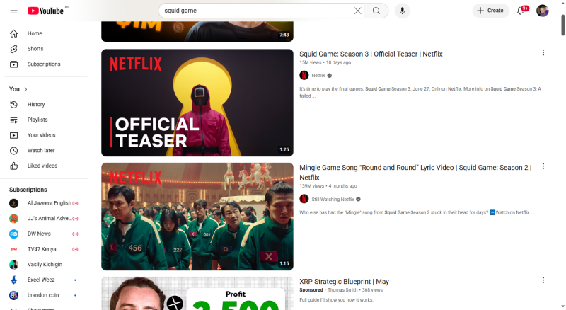Open Mingle Game Song video thumbnail
Viewport: 566px width, 310px height.
pos(197,217)
